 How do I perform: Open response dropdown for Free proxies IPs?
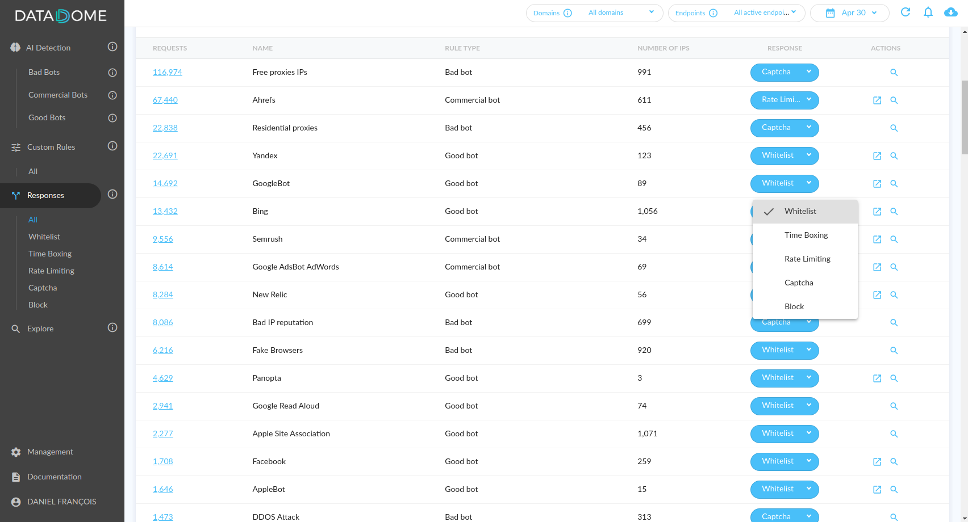(785, 72)
